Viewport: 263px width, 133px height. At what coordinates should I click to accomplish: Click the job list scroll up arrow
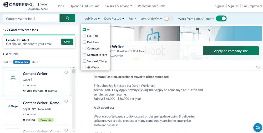[74, 68]
